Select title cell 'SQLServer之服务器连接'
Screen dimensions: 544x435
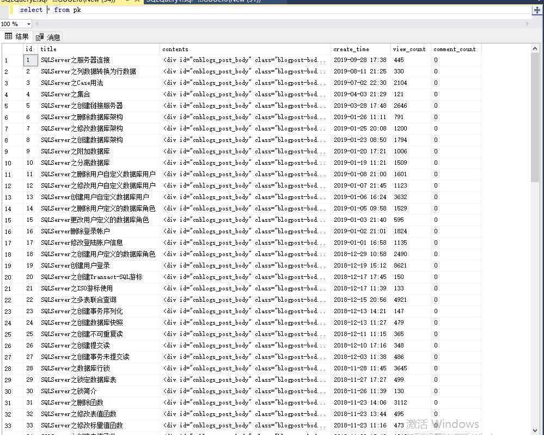99,60
